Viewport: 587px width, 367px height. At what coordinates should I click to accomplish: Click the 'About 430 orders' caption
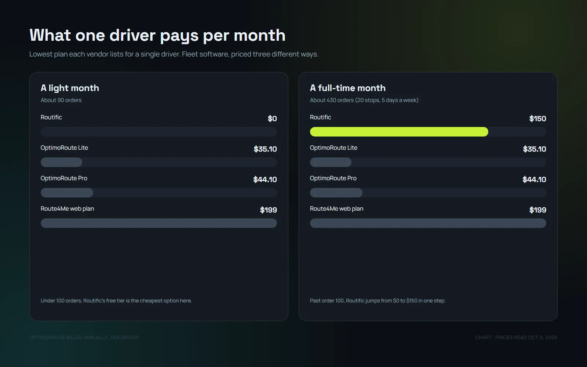[x=364, y=100]
